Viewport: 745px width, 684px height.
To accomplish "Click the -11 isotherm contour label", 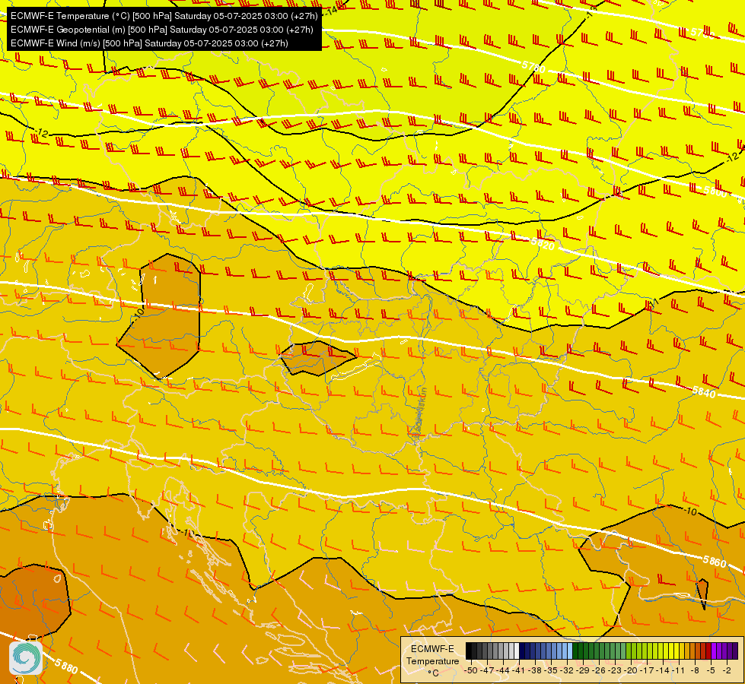I will click(x=654, y=302).
